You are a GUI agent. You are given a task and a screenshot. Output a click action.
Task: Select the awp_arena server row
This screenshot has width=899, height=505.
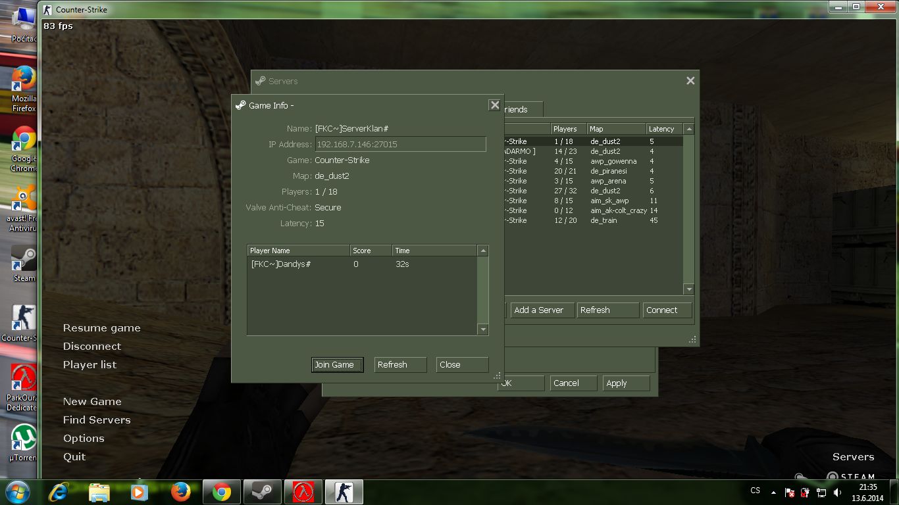[x=594, y=181]
